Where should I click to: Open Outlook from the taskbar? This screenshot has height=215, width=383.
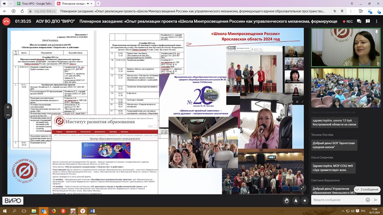click(44, 211)
